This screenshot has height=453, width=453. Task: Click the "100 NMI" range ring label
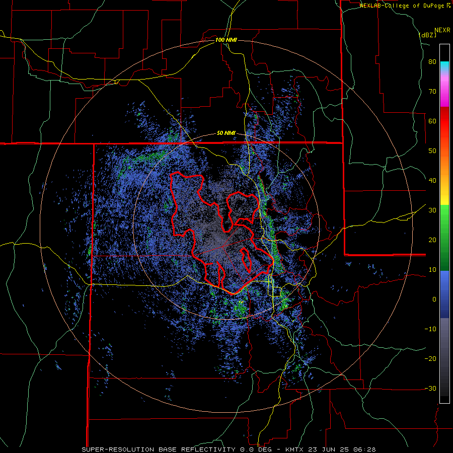click(226, 40)
